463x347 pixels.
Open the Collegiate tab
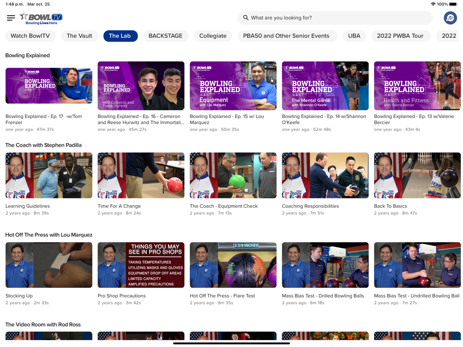pyautogui.click(x=213, y=36)
